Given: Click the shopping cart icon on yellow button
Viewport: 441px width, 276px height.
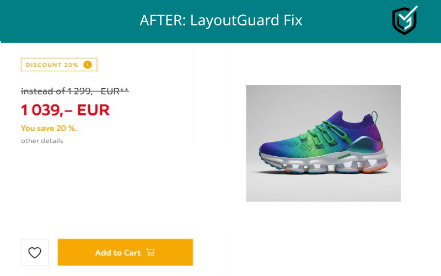Looking at the screenshot, I should point(150,252).
